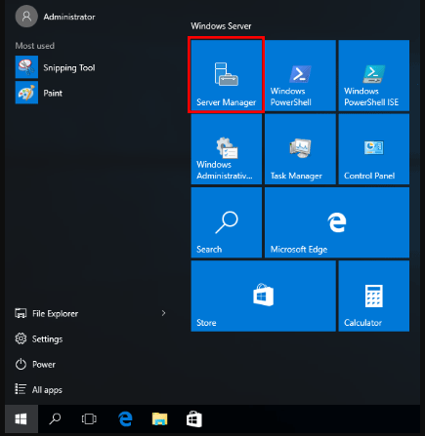Open the Store tile
The image size is (425, 436).
point(263,297)
